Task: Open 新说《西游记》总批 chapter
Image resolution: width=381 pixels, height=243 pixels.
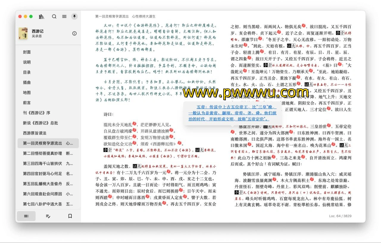Action: coord(48,123)
